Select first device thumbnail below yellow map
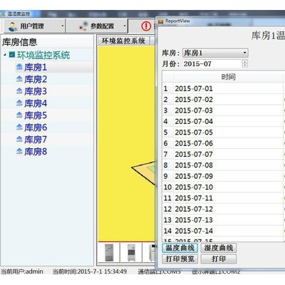285x285 pixels. (x=109, y=252)
